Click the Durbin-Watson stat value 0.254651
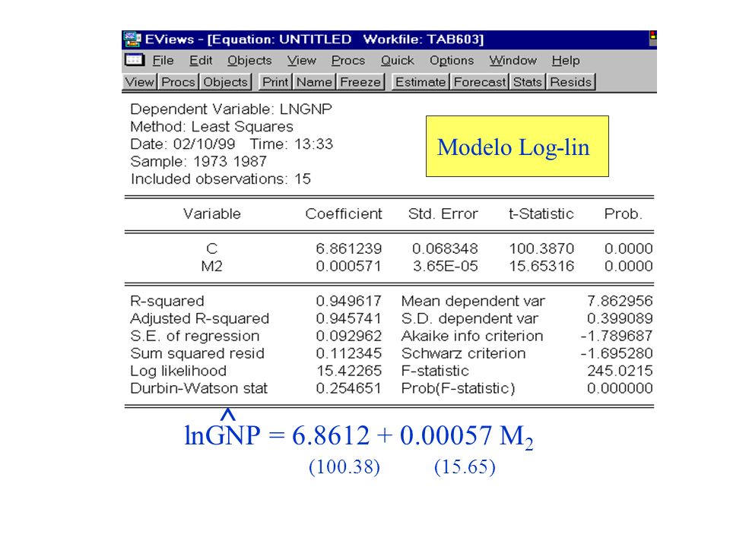The height and width of the screenshot is (547, 730). [349, 388]
